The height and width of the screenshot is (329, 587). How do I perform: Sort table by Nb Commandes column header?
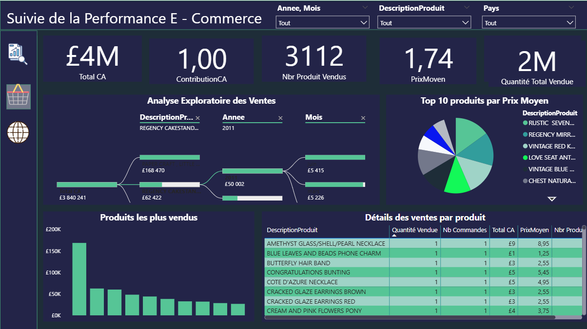click(465, 230)
